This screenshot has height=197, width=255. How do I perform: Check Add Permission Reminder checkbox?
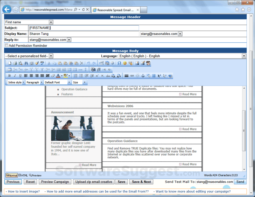6,45
